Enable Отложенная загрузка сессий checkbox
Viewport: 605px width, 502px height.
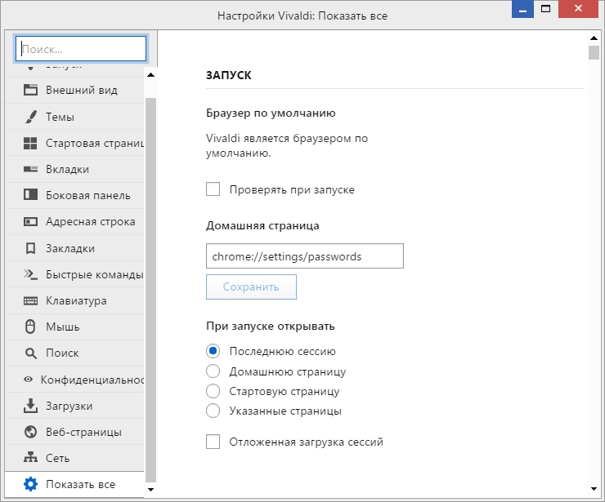click(213, 442)
